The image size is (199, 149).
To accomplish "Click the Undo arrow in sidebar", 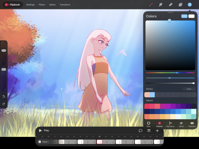I will pos(4,97).
